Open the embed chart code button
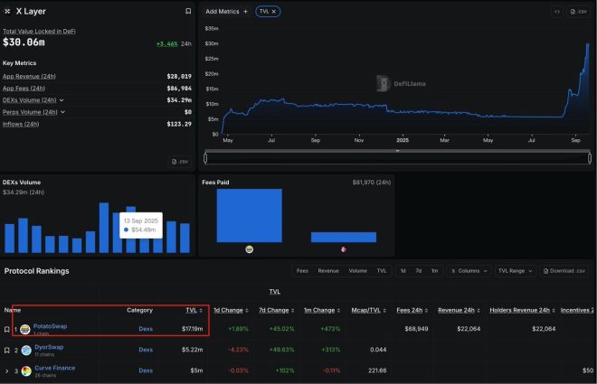597x384 pixels. pos(557,12)
